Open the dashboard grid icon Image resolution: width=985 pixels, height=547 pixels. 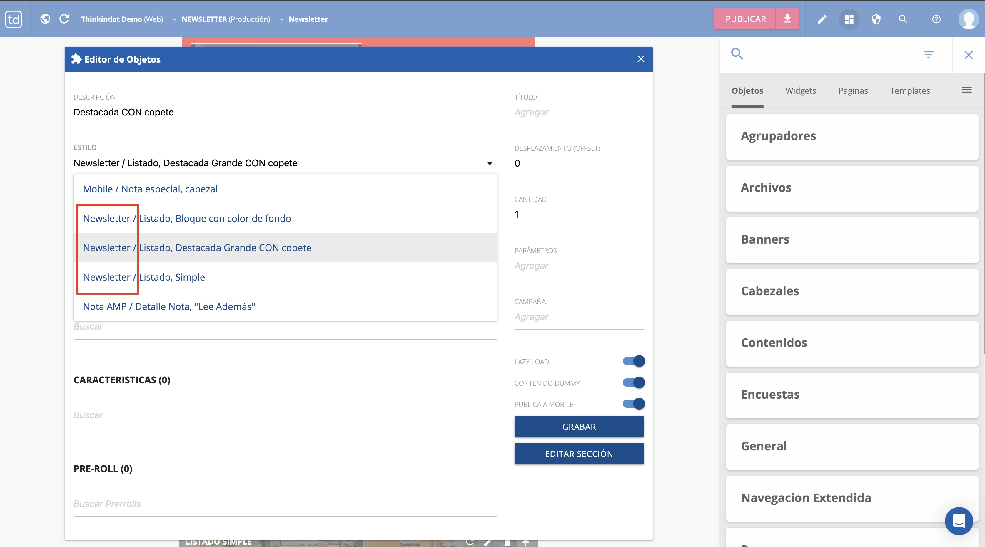(849, 19)
